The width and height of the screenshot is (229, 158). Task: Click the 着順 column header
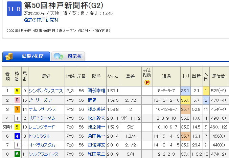pos(7,76)
